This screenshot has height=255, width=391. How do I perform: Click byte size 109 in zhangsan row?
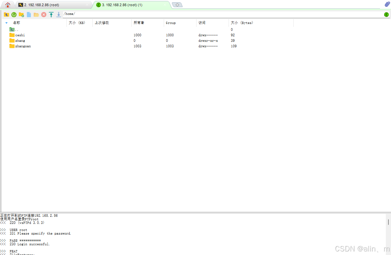[x=234, y=46]
